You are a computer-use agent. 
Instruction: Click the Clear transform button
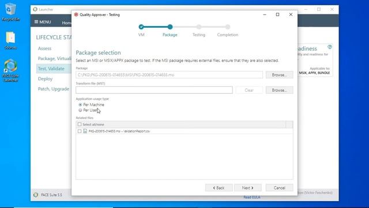point(249,90)
